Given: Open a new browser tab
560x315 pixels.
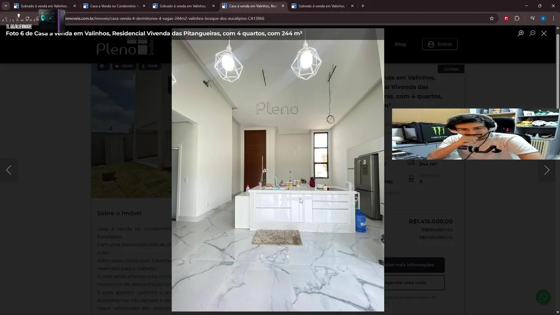Looking at the screenshot, I should point(363,6).
